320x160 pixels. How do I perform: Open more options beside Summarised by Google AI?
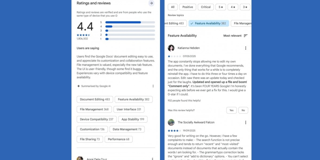pos(153,86)
